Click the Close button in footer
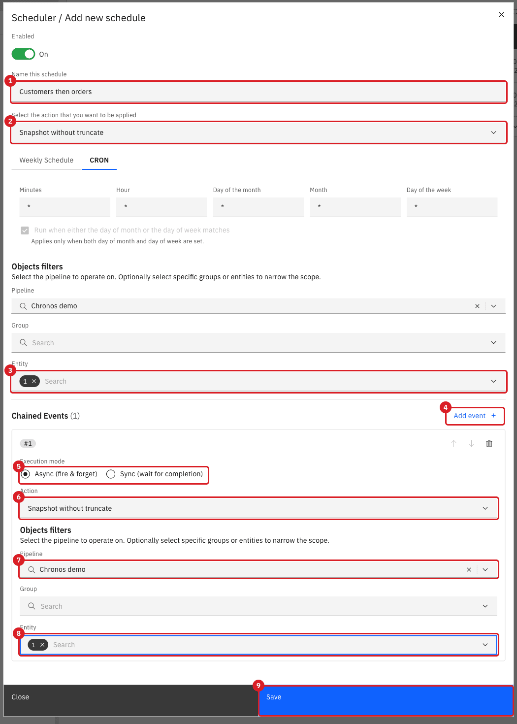The height and width of the screenshot is (724, 517). click(131, 700)
